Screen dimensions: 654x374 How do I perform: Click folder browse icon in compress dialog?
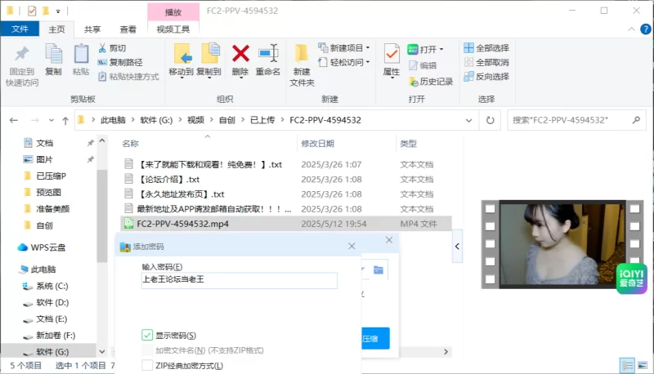379,269
